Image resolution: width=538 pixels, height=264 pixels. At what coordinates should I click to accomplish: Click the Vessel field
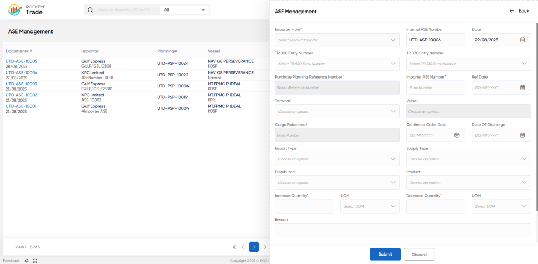[x=468, y=111]
